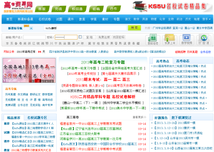Open the 题库组卷 icon shortcut
Viewport: 214px width, 152px height.
point(153,40)
